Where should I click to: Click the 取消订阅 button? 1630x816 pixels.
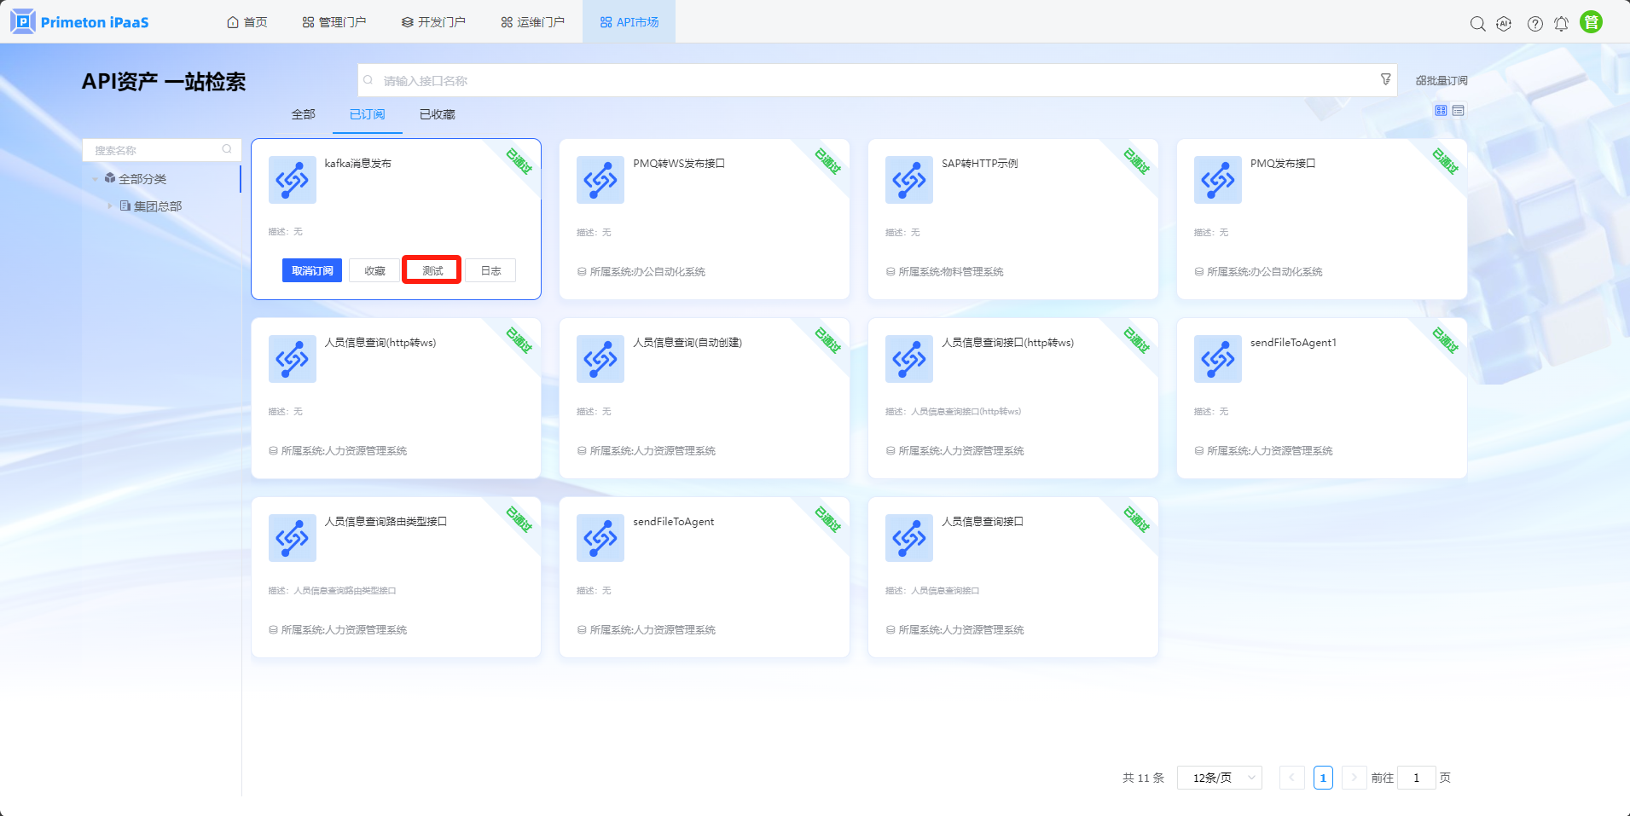pyautogui.click(x=312, y=270)
